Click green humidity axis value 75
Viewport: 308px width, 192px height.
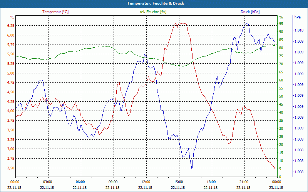[281, 56]
